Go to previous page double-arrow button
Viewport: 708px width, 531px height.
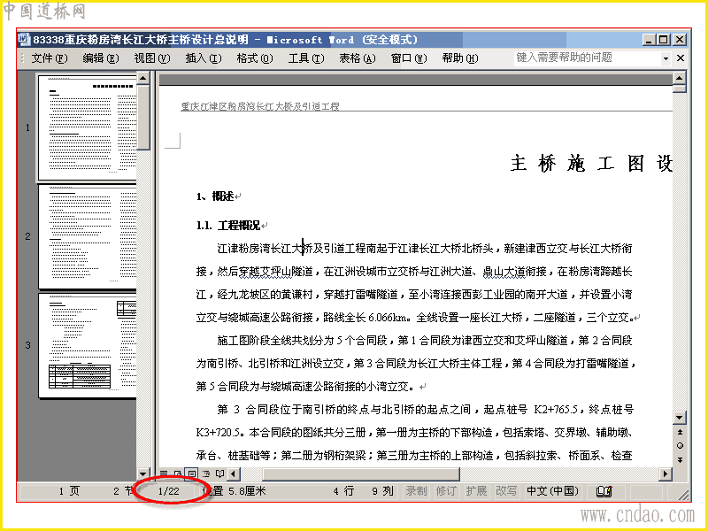(x=680, y=433)
